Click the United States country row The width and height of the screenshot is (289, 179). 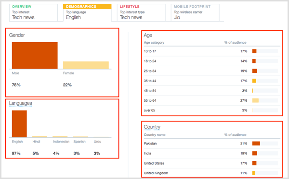click(212, 163)
